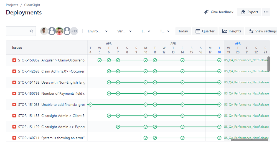Viewport: 277px width, 144px height.
Task: Select the first user avatar filter
Action: [44, 31]
